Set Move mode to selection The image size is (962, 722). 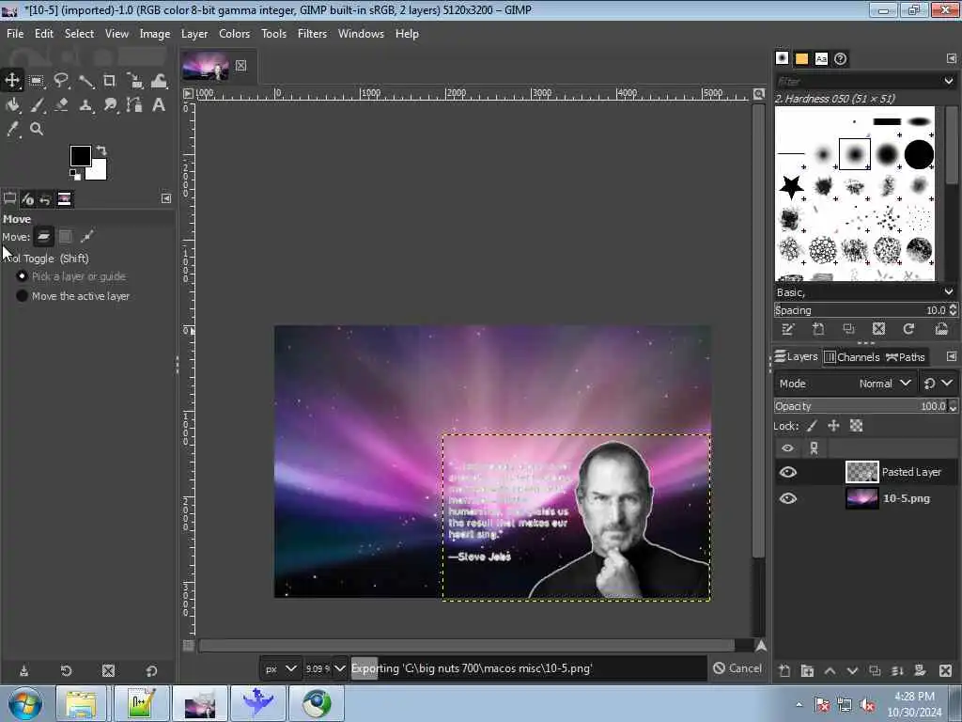(66, 236)
